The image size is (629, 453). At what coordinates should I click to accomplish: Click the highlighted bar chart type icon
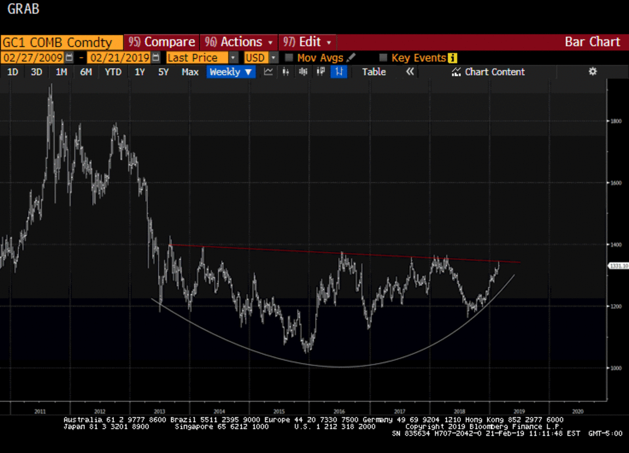339,72
